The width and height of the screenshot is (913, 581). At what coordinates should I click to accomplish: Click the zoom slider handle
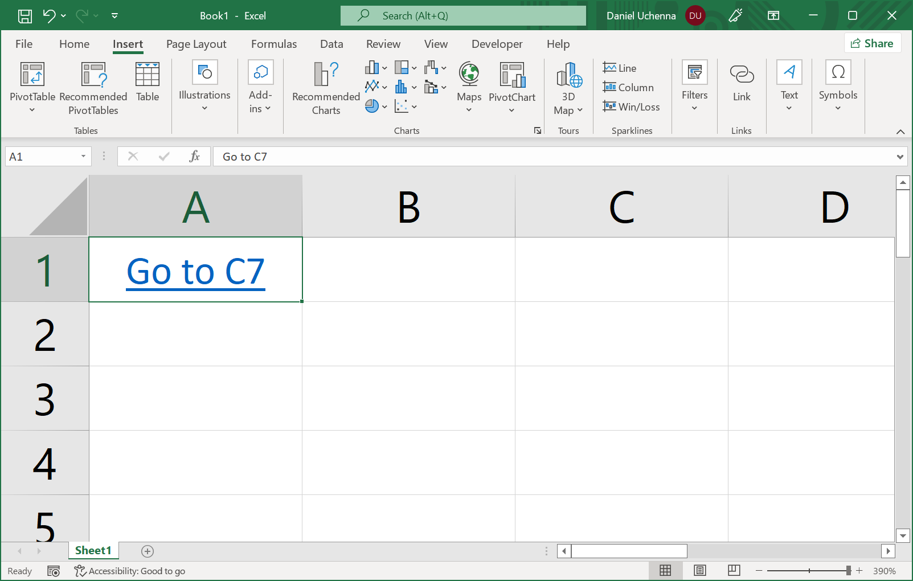(x=848, y=570)
